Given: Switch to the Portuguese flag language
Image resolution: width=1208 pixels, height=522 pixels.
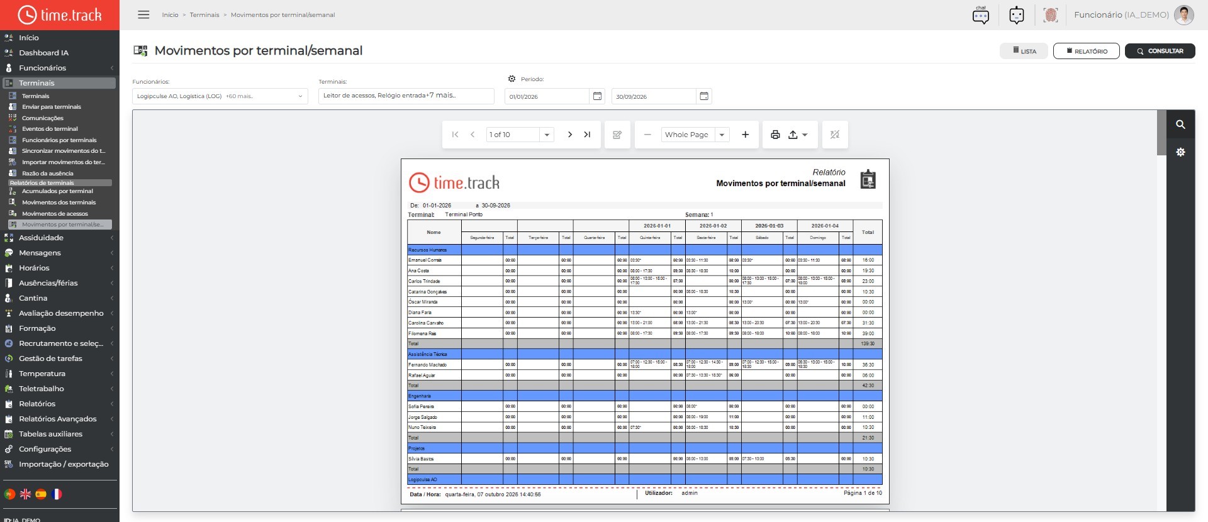Looking at the screenshot, I should (9, 494).
